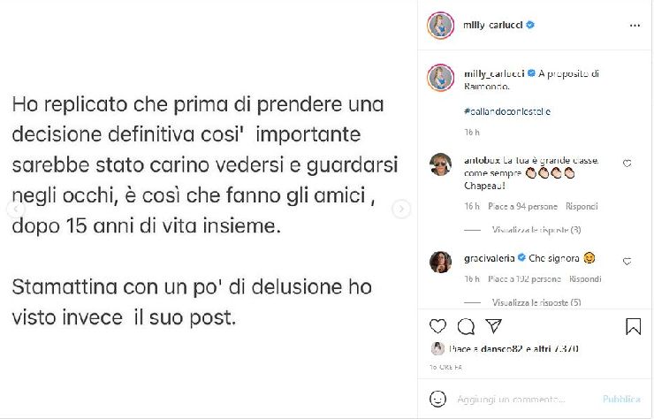Click the Pubblica button
This screenshot has height=419, width=654.
(x=621, y=399)
